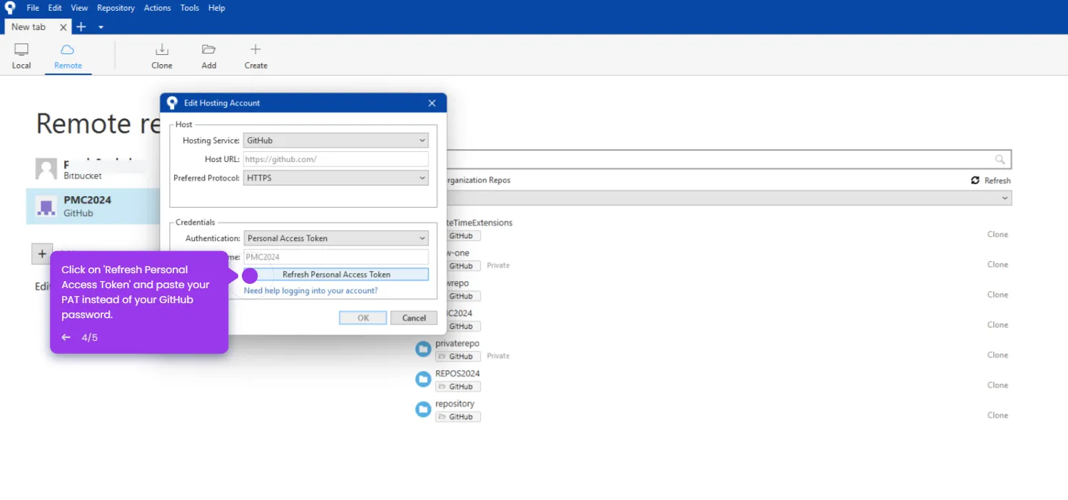Click the Sourcetree app logo in the menu bar
The height and width of the screenshot is (500, 1068).
click(10, 9)
